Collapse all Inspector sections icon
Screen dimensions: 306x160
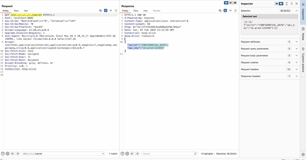tap(292, 4)
